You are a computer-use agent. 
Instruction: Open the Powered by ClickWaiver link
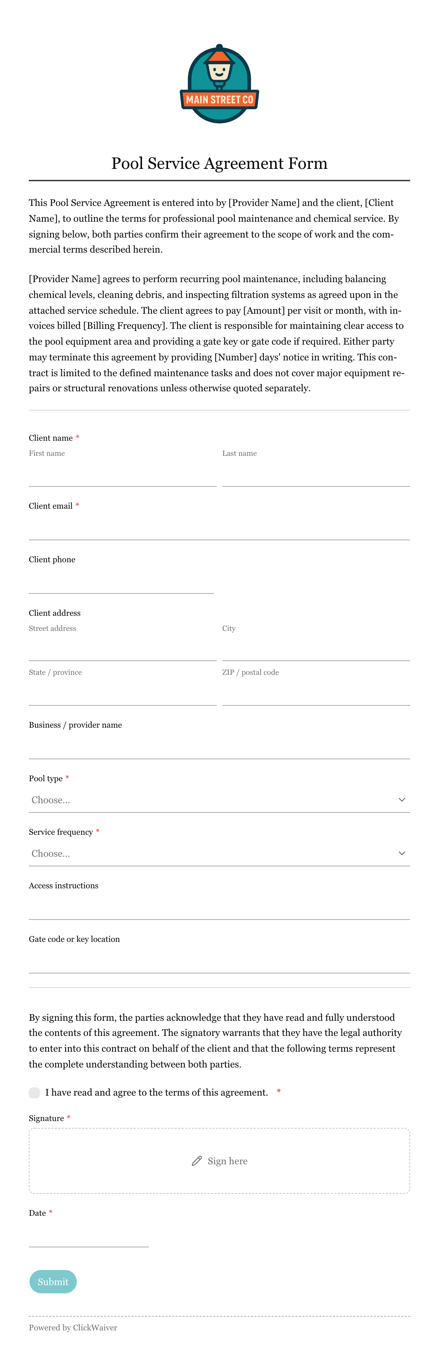point(73,1328)
